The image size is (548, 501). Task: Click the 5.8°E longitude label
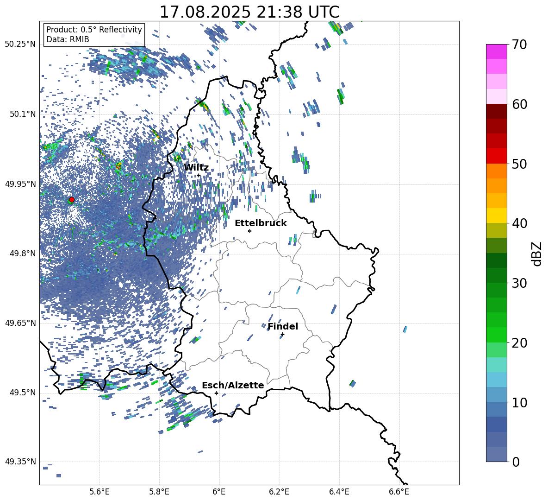pos(159,492)
